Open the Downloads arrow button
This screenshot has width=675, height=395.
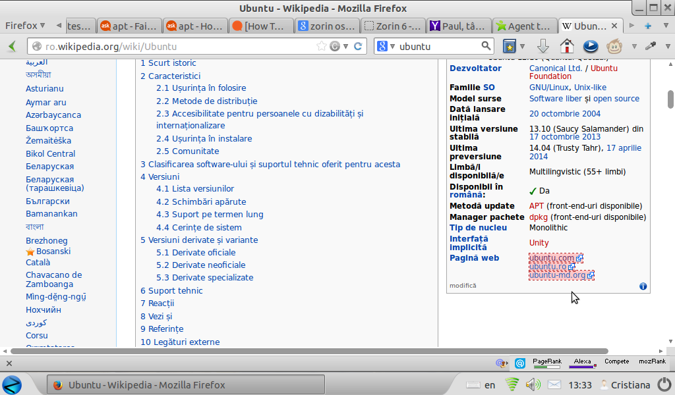pyautogui.click(x=543, y=46)
